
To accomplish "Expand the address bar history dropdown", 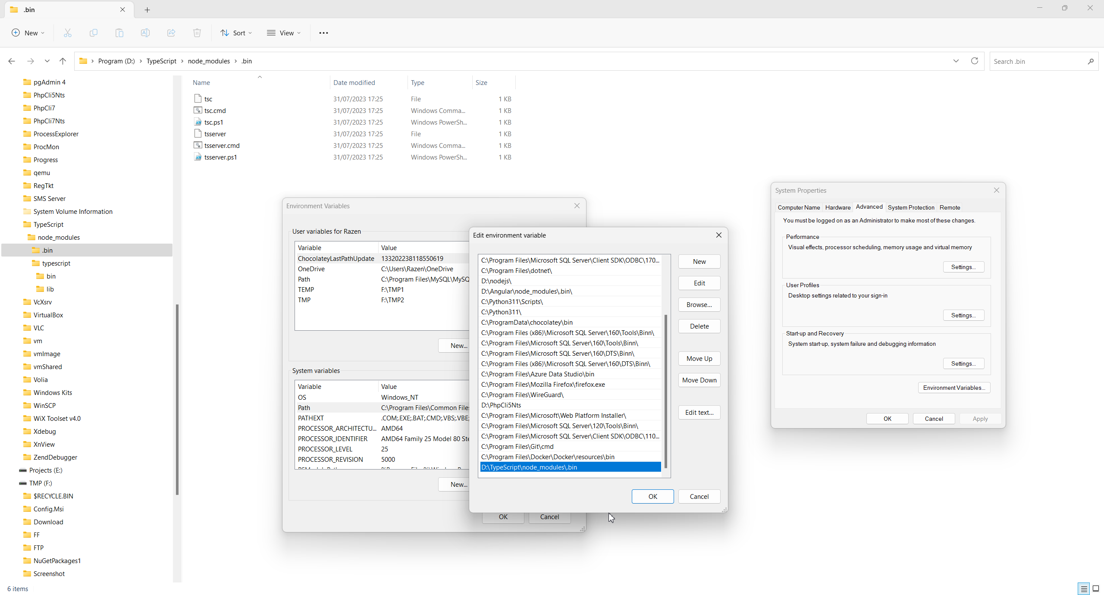I will pos(956,61).
